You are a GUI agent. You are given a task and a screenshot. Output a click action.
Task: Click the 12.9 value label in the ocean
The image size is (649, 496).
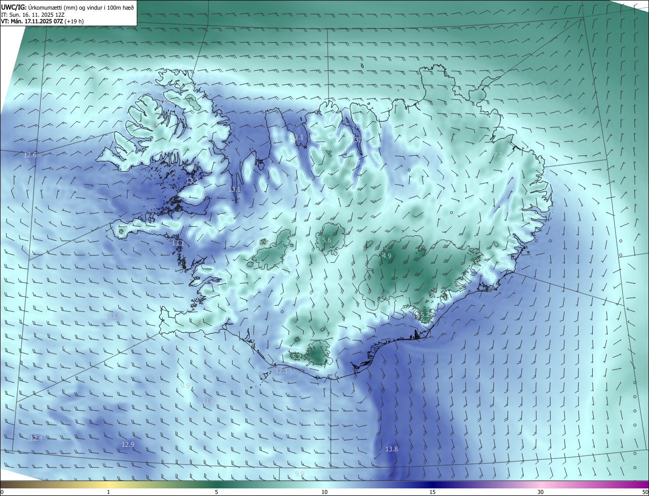coord(128,445)
